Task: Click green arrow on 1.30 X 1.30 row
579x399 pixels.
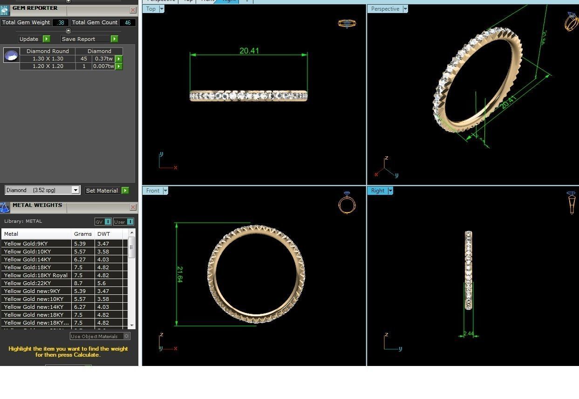Action: pos(119,59)
